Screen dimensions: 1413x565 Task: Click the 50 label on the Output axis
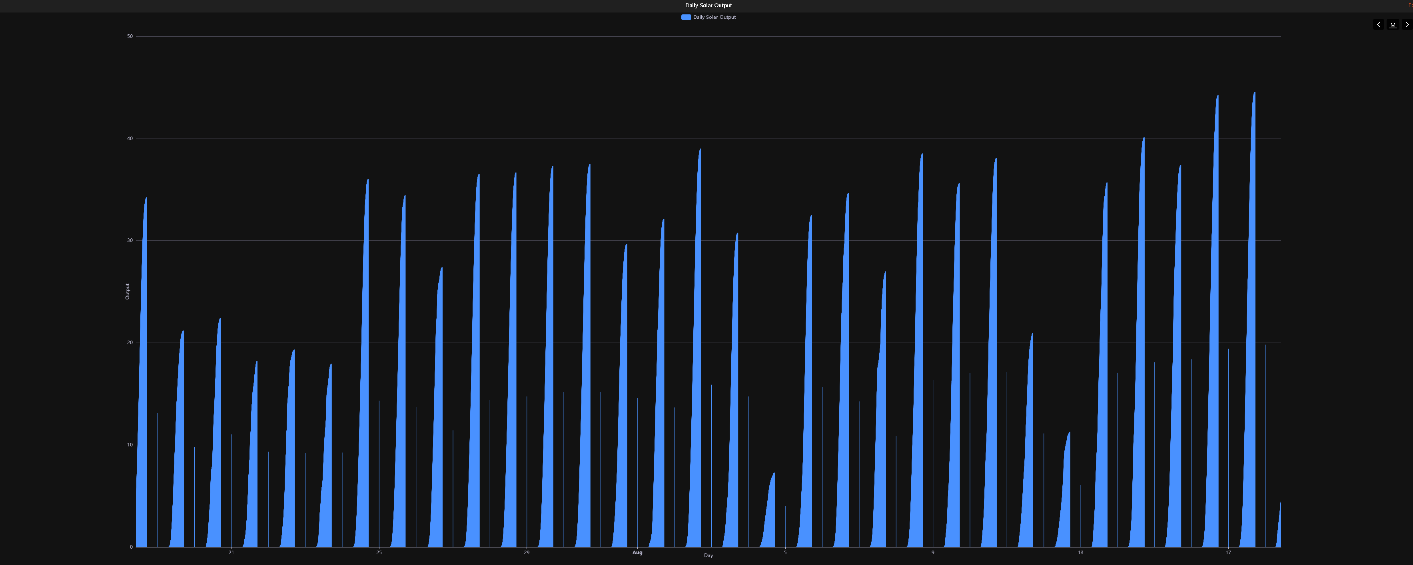(130, 36)
